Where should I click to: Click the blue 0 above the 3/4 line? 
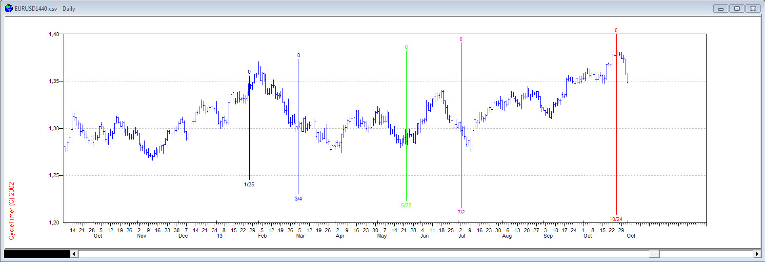[299, 55]
